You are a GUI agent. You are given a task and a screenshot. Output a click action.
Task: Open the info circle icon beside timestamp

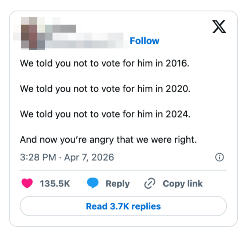click(219, 157)
